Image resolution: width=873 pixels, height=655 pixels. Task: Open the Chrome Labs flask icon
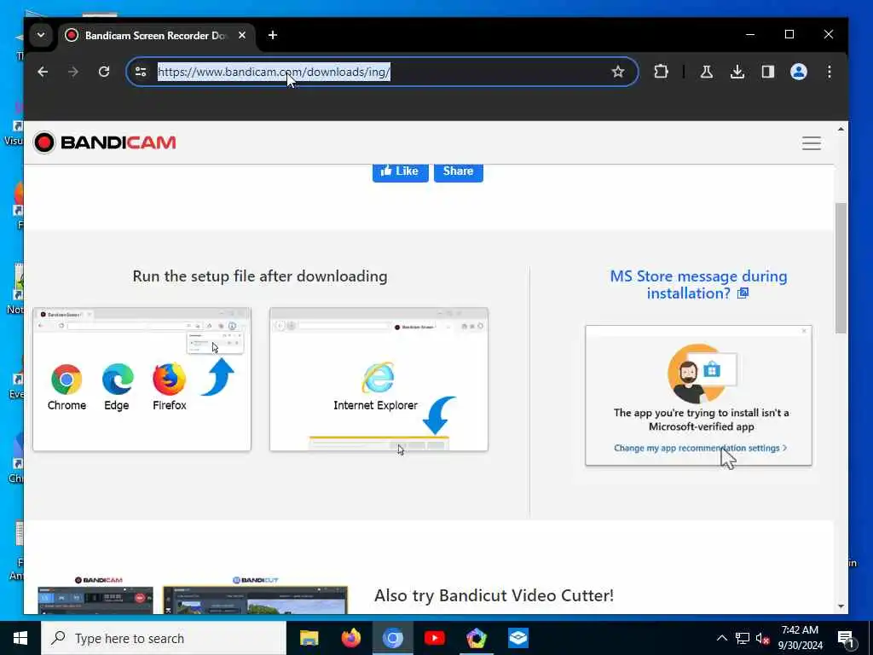(707, 72)
